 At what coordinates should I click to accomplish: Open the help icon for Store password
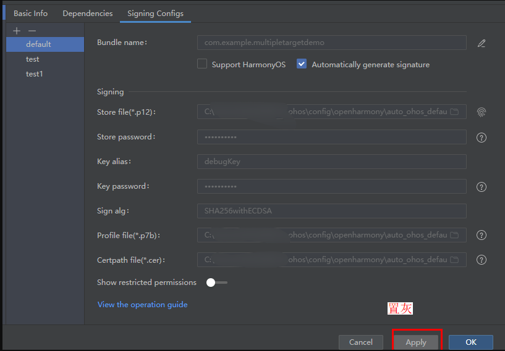coord(481,138)
